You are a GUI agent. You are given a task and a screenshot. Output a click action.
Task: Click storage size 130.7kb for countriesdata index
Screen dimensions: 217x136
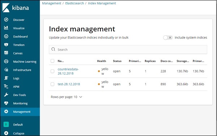(x=182, y=71)
